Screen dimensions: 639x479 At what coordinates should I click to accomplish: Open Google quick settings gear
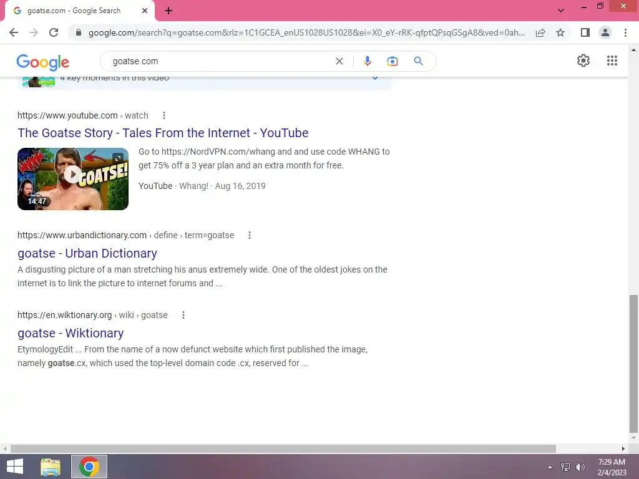coord(583,60)
